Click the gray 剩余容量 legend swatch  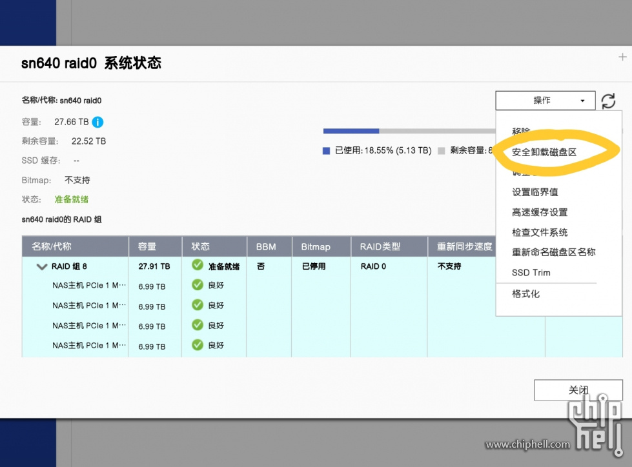pyautogui.click(x=442, y=151)
